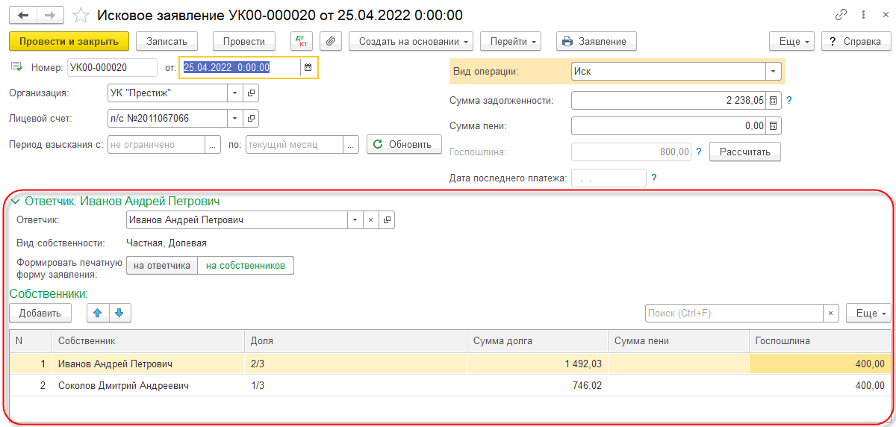Viewport: 896px width, 427px height.
Task: Click the copy link icon
Action: click(x=841, y=15)
